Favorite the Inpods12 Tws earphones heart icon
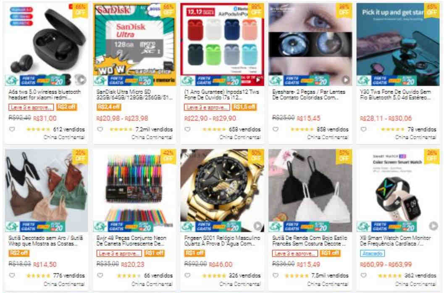Viewport: 444px width, 293px height. (x=187, y=129)
